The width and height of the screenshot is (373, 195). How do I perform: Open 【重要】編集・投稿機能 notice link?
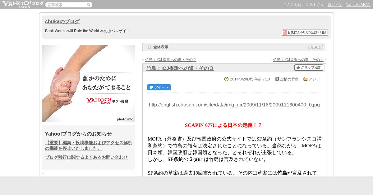pos(89,145)
